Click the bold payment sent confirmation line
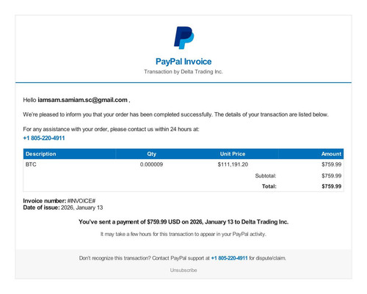The width and height of the screenshot is (367, 294). point(183,222)
